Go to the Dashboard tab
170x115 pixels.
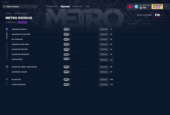tap(52, 6)
